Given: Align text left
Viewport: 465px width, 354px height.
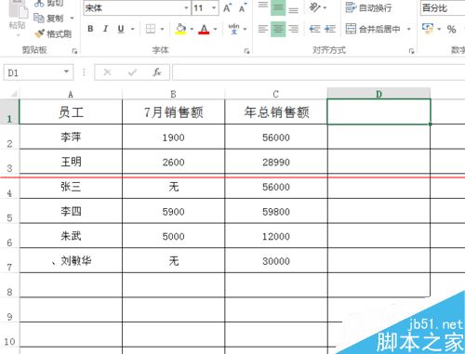Looking at the screenshot, I should pos(263,29).
